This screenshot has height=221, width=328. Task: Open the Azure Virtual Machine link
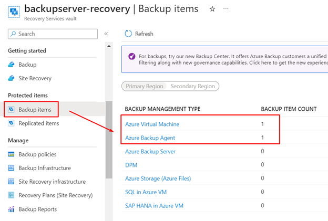tap(152, 124)
